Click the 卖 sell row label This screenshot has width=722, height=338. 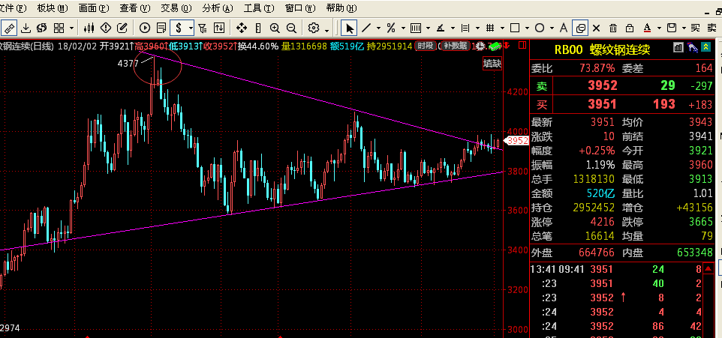542,85
